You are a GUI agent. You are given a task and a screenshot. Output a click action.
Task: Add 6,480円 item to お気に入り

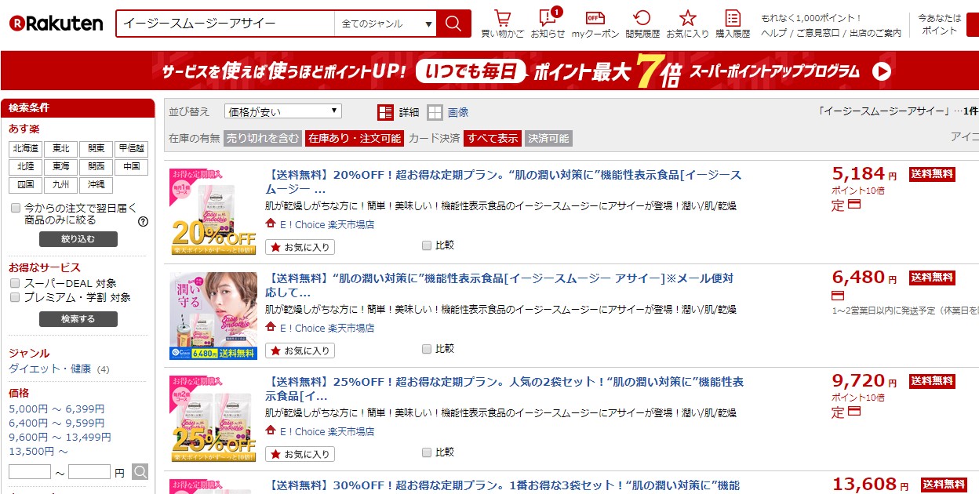[300, 351]
